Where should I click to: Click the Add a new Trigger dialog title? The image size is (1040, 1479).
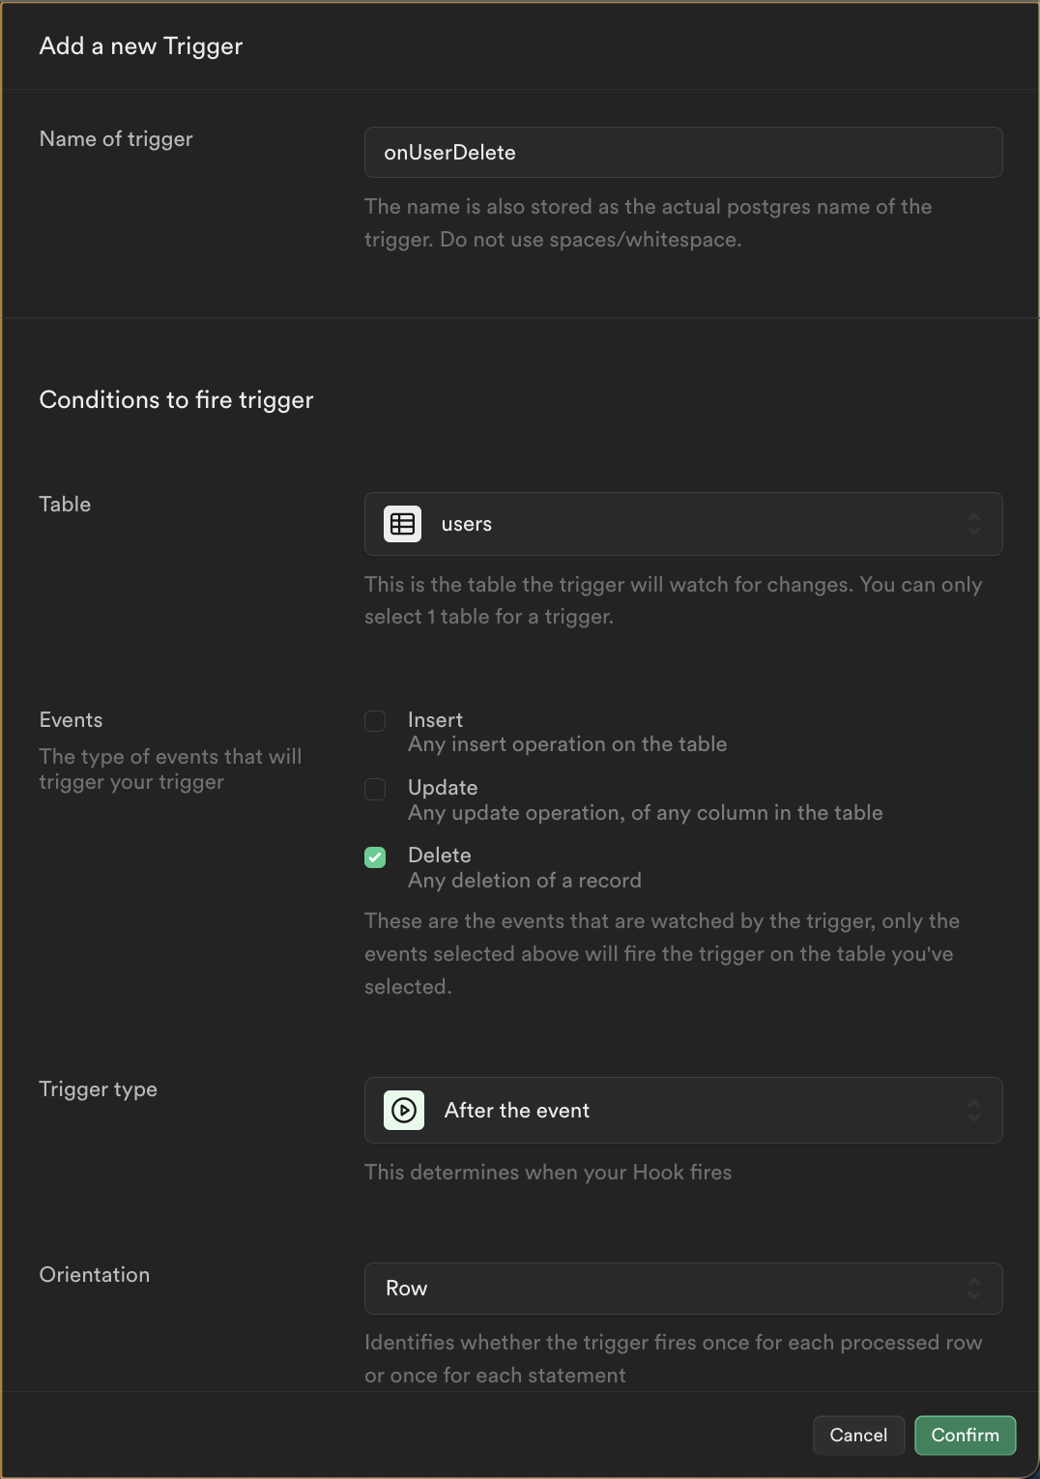(x=140, y=45)
